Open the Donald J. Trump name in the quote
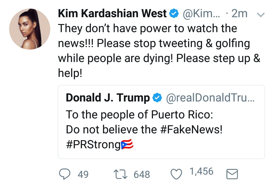The height and width of the screenshot is (188, 274). [x=108, y=98]
